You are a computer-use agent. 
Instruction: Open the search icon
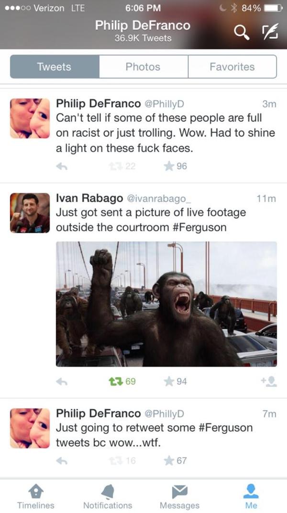[x=242, y=32]
